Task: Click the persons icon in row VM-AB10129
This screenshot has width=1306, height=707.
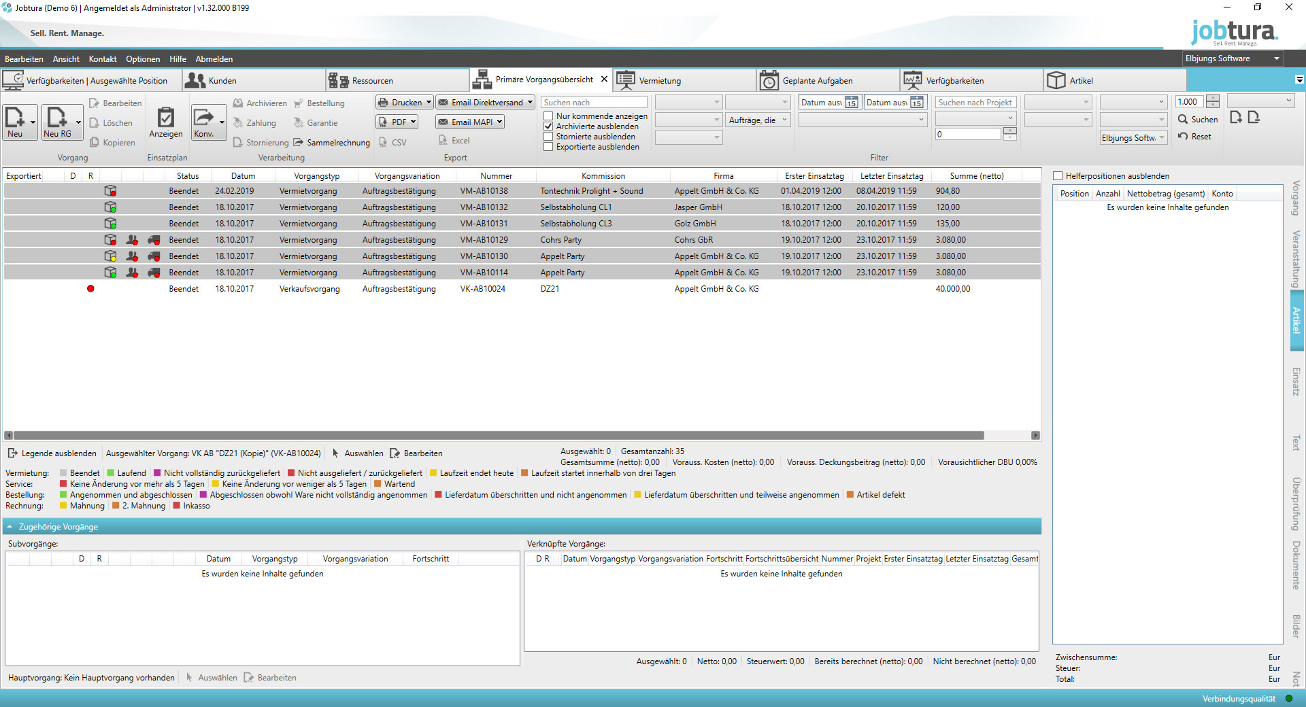Action: point(132,240)
